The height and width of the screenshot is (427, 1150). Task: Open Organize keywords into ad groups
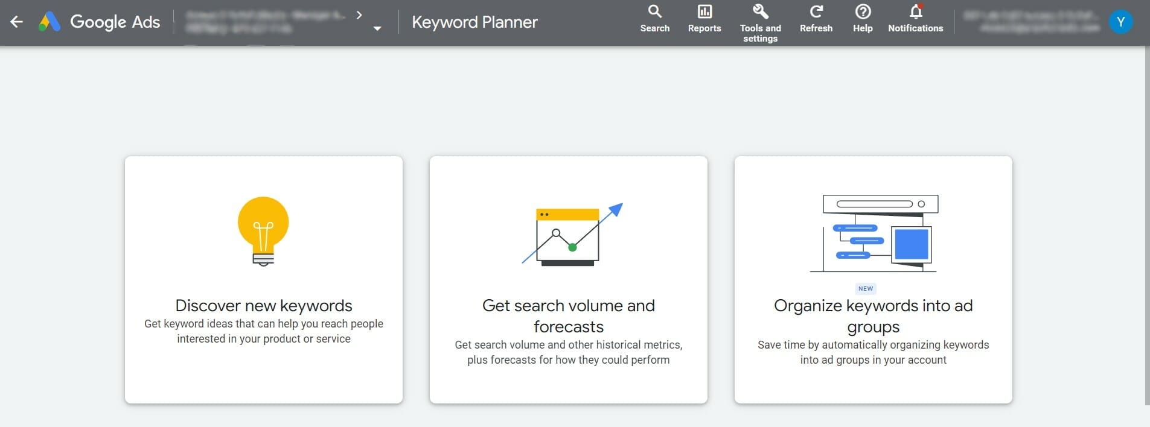point(873,279)
